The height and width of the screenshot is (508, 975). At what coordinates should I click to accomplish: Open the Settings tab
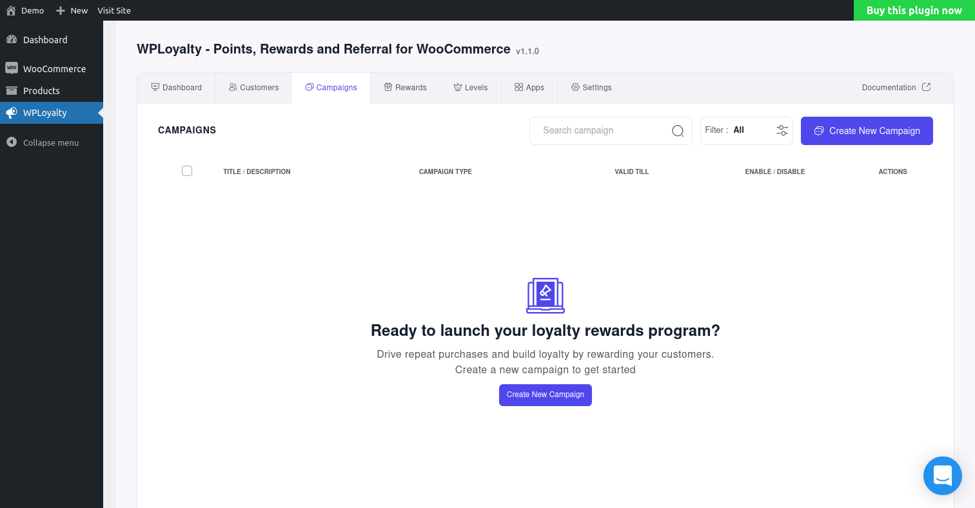point(591,88)
